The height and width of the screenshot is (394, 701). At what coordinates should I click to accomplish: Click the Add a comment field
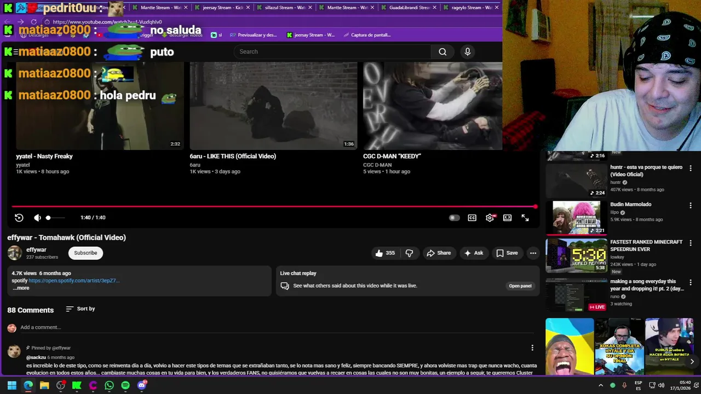(277, 327)
